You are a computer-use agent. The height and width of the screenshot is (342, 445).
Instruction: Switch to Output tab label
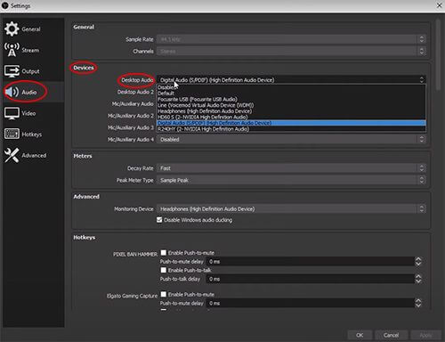(30, 71)
